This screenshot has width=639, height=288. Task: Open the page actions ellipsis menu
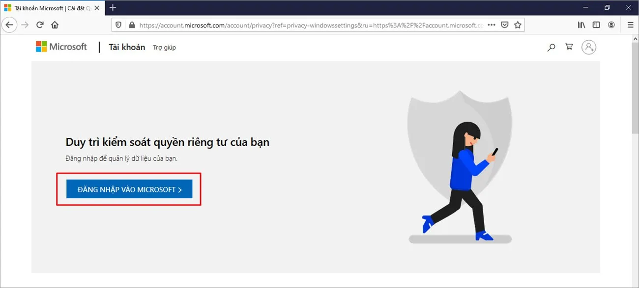pyautogui.click(x=491, y=25)
